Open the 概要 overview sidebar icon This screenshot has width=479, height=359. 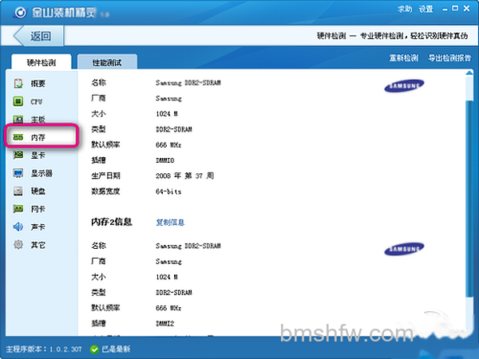click(x=18, y=83)
